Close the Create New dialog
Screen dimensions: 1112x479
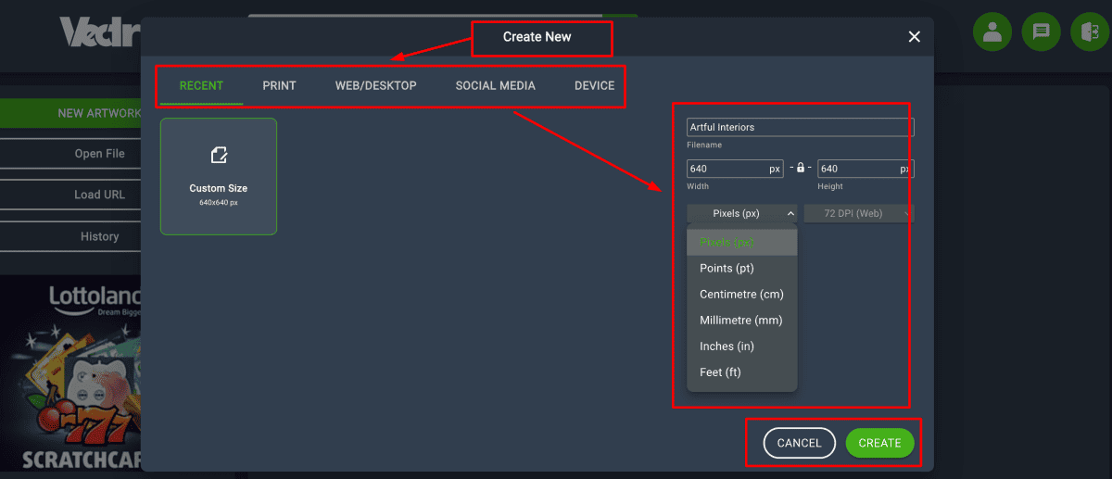coord(914,37)
